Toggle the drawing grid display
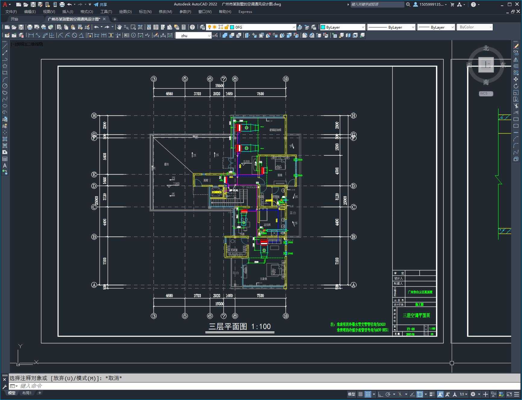 [x=360, y=394]
